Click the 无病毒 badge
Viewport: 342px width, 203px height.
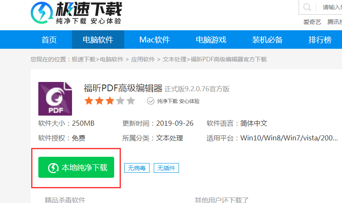tap(137, 168)
